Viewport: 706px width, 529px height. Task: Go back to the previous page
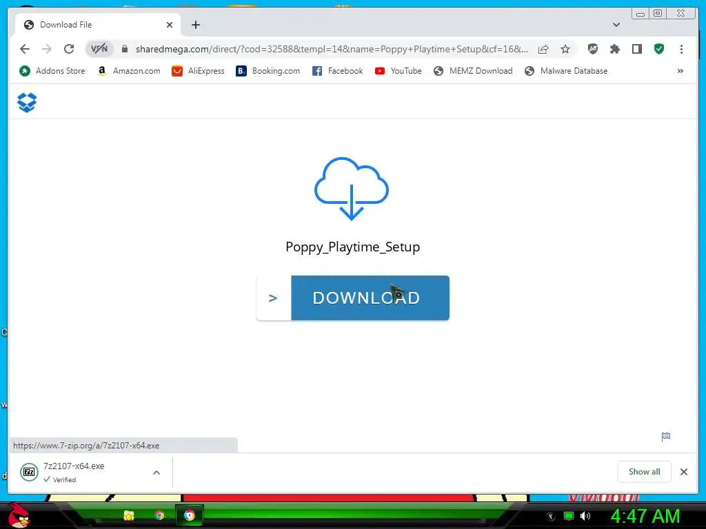coord(25,49)
